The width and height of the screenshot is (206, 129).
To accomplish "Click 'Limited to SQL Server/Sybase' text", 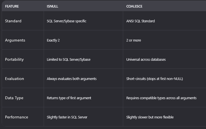I will [x=69, y=60].
